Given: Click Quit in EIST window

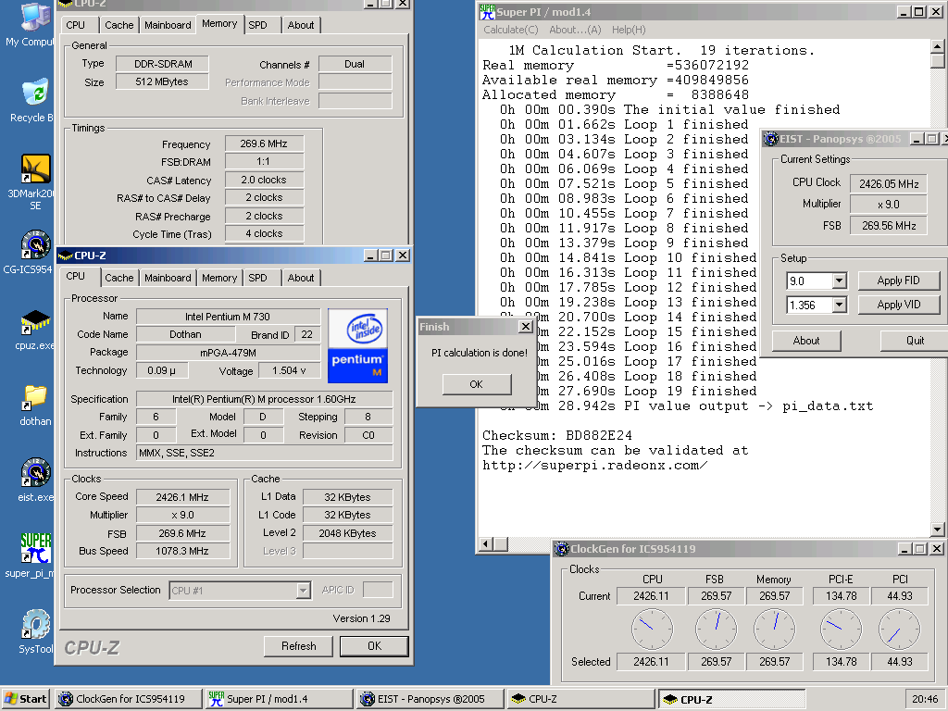Looking at the screenshot, I should click(x=914, y=341).
